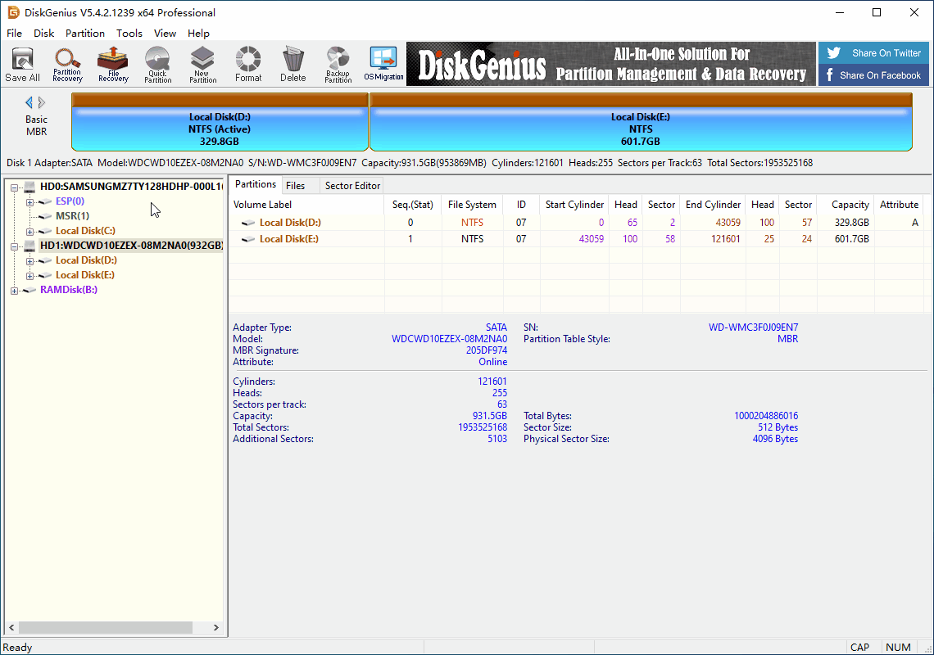The image size is (934, 655).
Task: Launch the File Recovery tool
Action: 113,65
